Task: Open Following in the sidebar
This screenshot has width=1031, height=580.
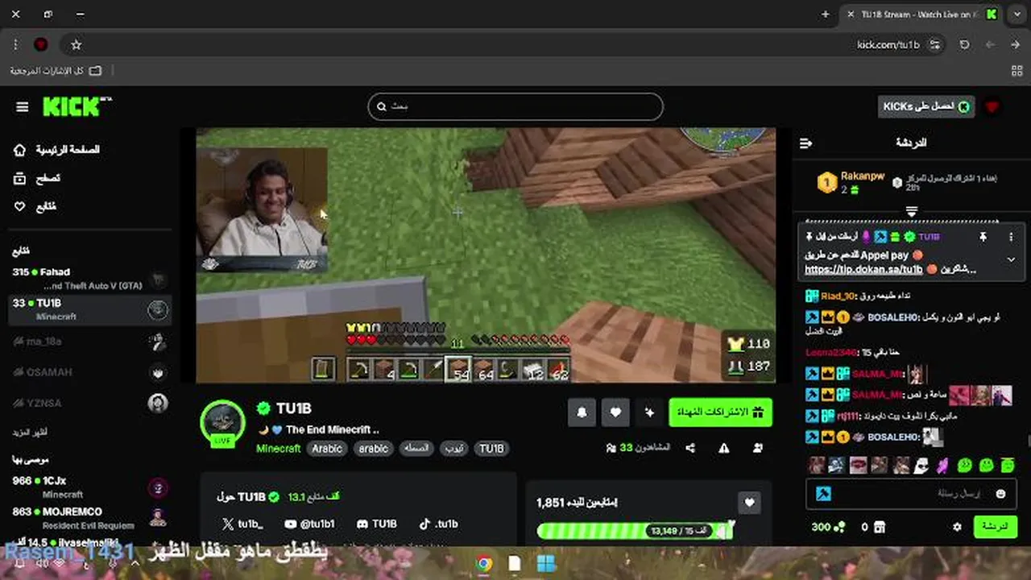Action: 35,206
